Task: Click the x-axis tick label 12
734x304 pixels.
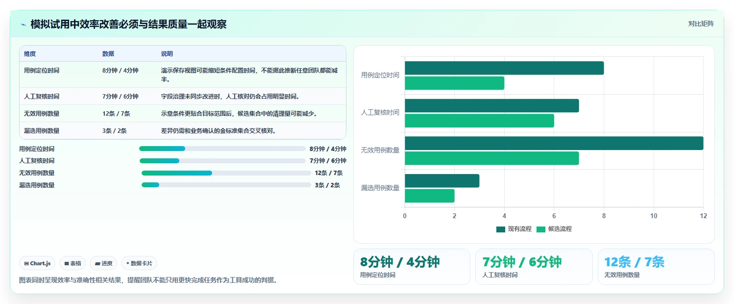Action: [703, 216]
